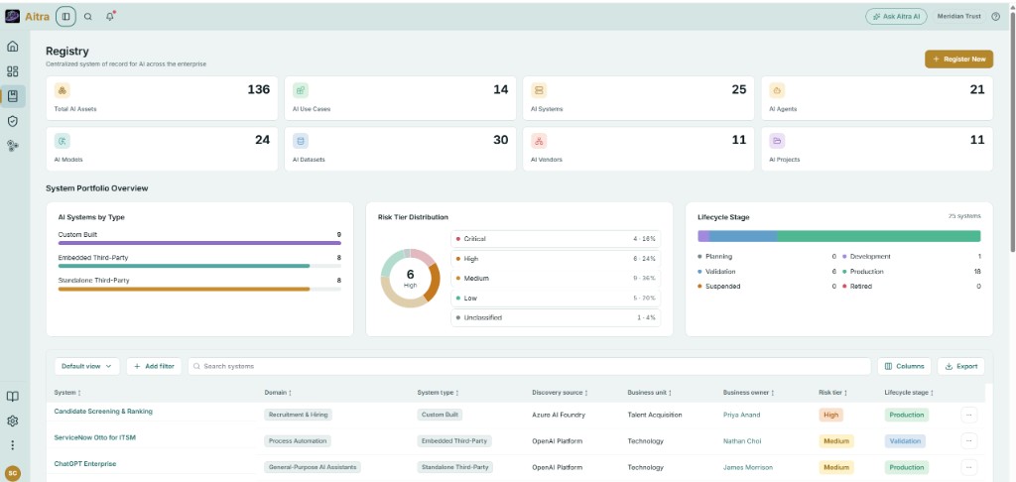Click the AI Vendors card icon
1016x482 pixels.
539,141
